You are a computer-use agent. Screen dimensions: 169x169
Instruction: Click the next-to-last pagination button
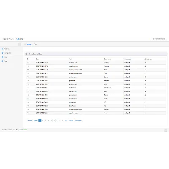[71, 120]
